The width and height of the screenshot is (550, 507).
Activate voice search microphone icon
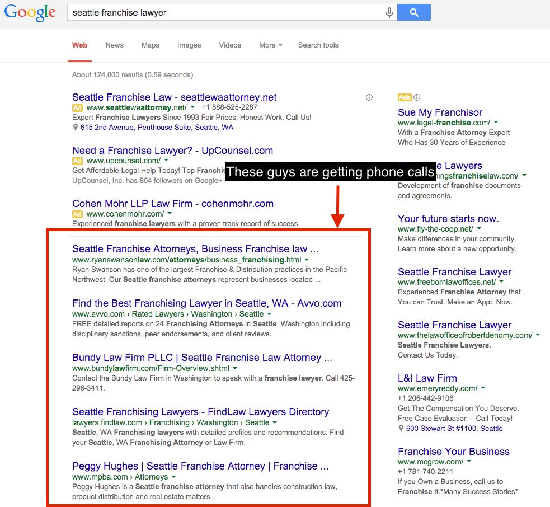coord(389,13)
